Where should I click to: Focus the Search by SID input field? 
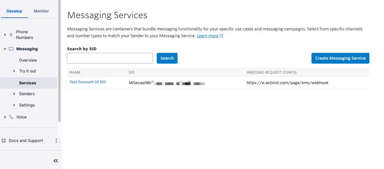point(110,58)
